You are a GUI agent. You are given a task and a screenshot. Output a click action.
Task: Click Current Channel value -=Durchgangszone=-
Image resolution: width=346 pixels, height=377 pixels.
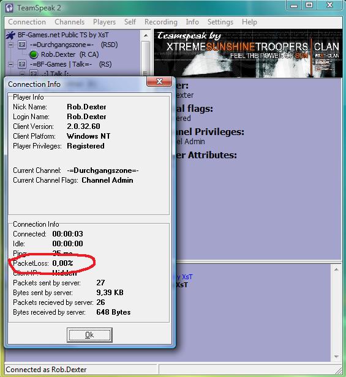point(103,170)
